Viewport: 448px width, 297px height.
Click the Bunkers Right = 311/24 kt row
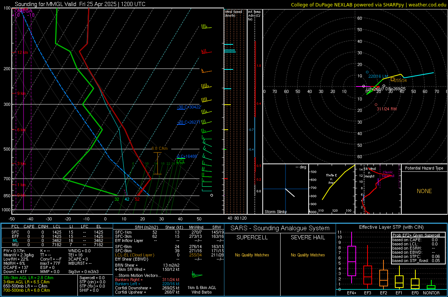pyautogui.click(x=147, y=280)
